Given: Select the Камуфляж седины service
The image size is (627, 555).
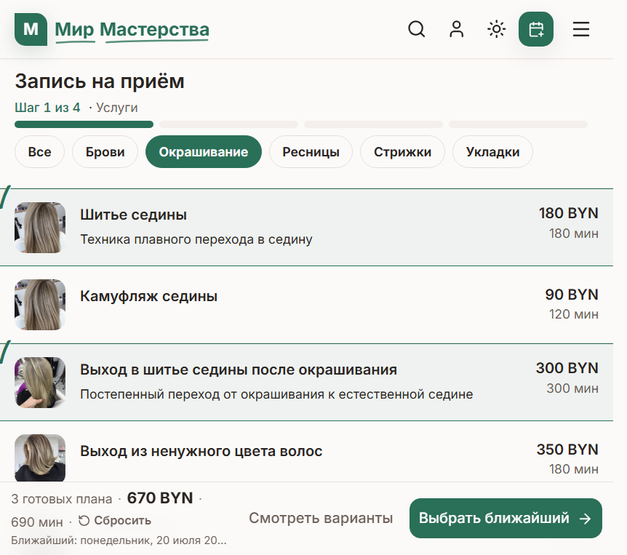Looking at the screenshot, I should (x=306, y=305).
